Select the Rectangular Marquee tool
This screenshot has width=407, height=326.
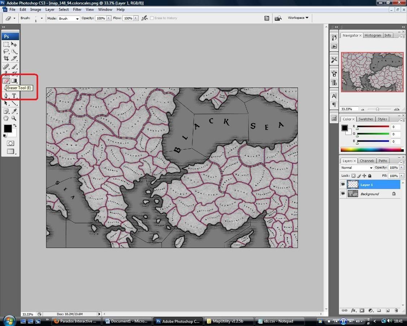coord(6,44)
